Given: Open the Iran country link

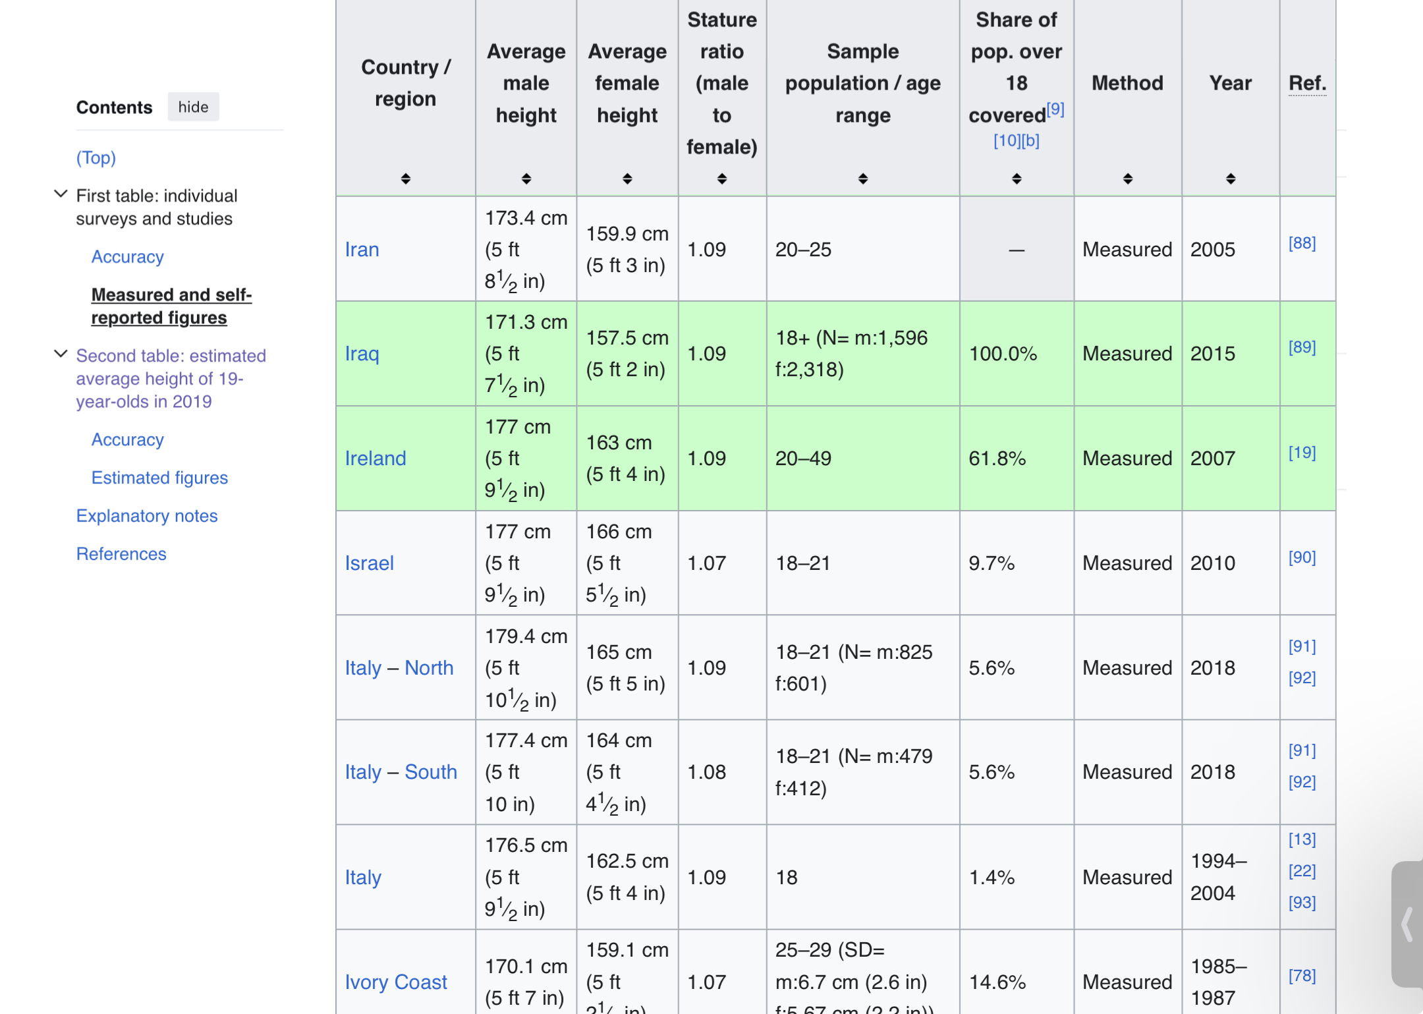Looking at the screenshot, I should (362, 250).
